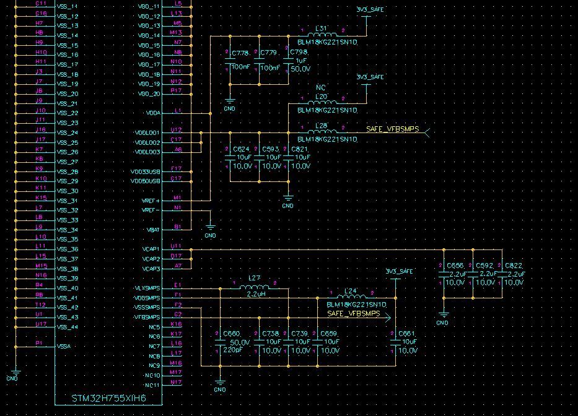Click the VSSA pin label
This screenshot has height=416, width=578.
click(x=64, y=347)
